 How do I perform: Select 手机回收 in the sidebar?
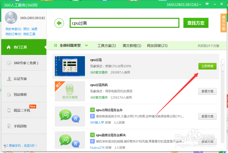point(24,126)
